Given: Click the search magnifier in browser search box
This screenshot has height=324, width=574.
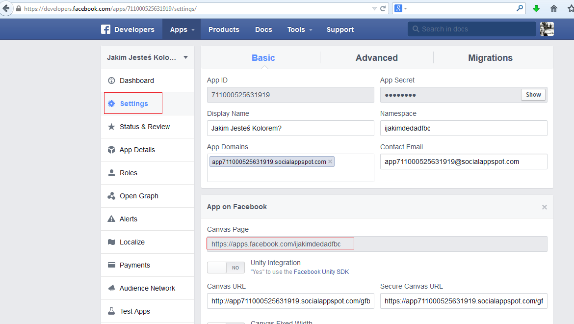Looking at the screenshot, I should pyautogui.click(x=520, y=8).
